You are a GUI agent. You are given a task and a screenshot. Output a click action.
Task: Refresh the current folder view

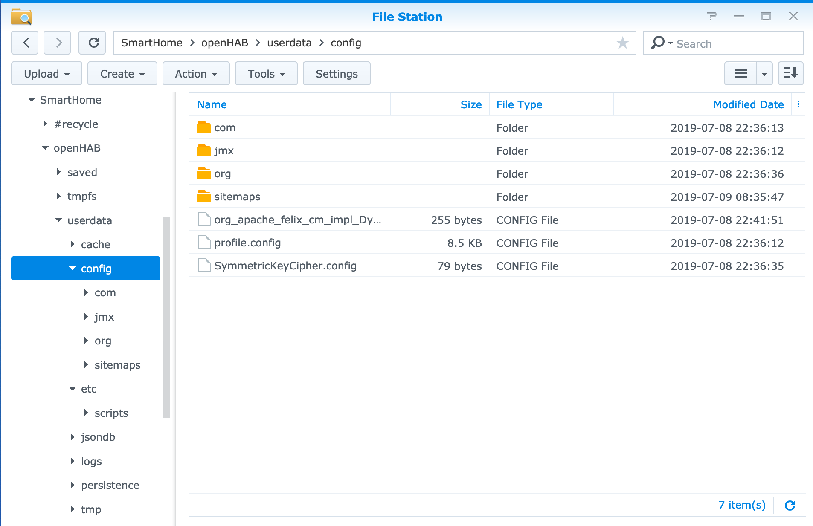point(92,43)
